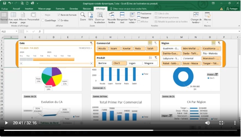This screenshot has width=242, height=137.
Task: Open the TRIMESTRES time level dropdown
Action: point(85,48)
